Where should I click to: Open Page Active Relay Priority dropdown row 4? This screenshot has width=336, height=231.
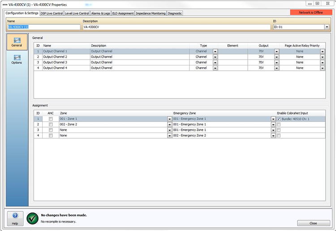click(x=323, y=68)
